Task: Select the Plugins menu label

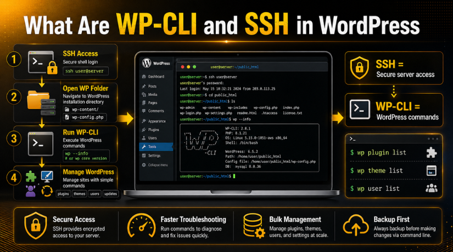Action: pos(153,130)
